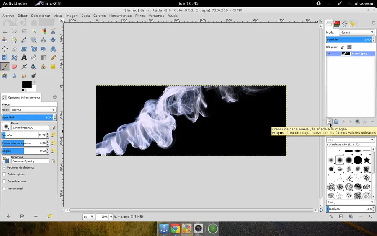Choose the Zoom magnifier tool
Image resolution: width=377 pixels, height=236 pixels.
click(34, 40)
